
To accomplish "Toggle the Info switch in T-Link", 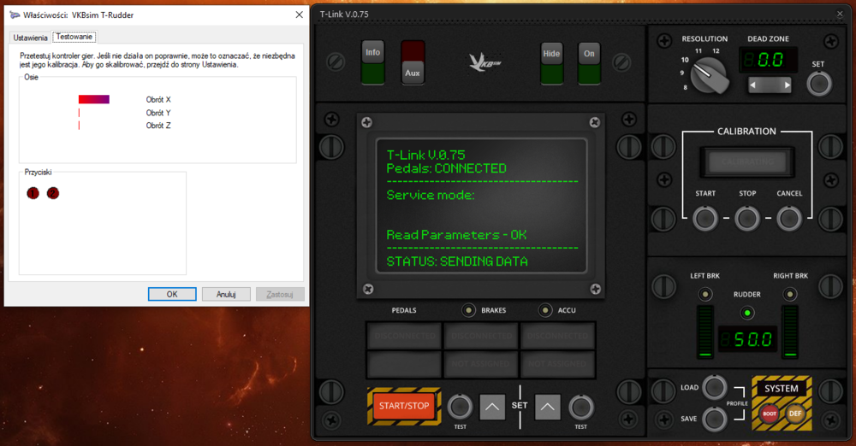I will [x=373, y=62].
